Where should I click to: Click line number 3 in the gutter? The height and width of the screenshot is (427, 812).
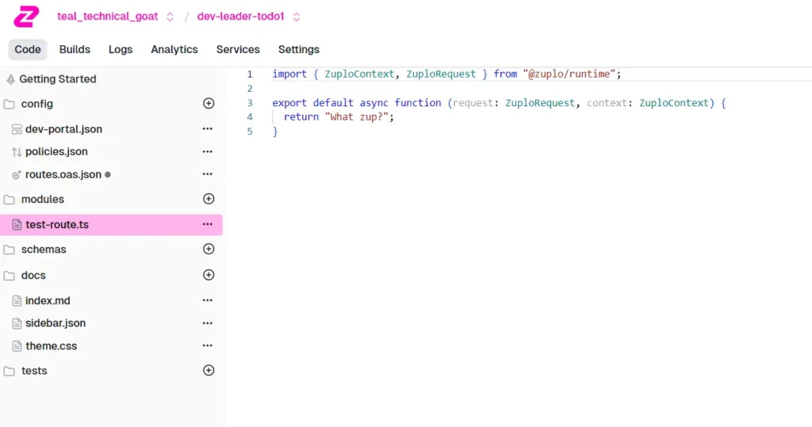[x=250, y=103]
